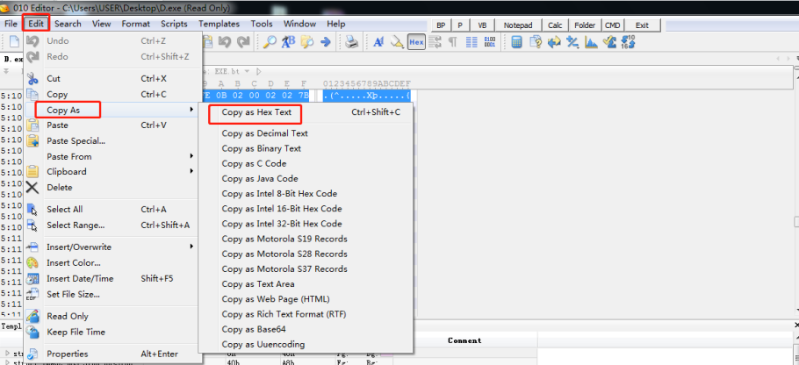Screen dimensions: 799x365
Task: Open the Font settings icon
Action: (378, 42)
